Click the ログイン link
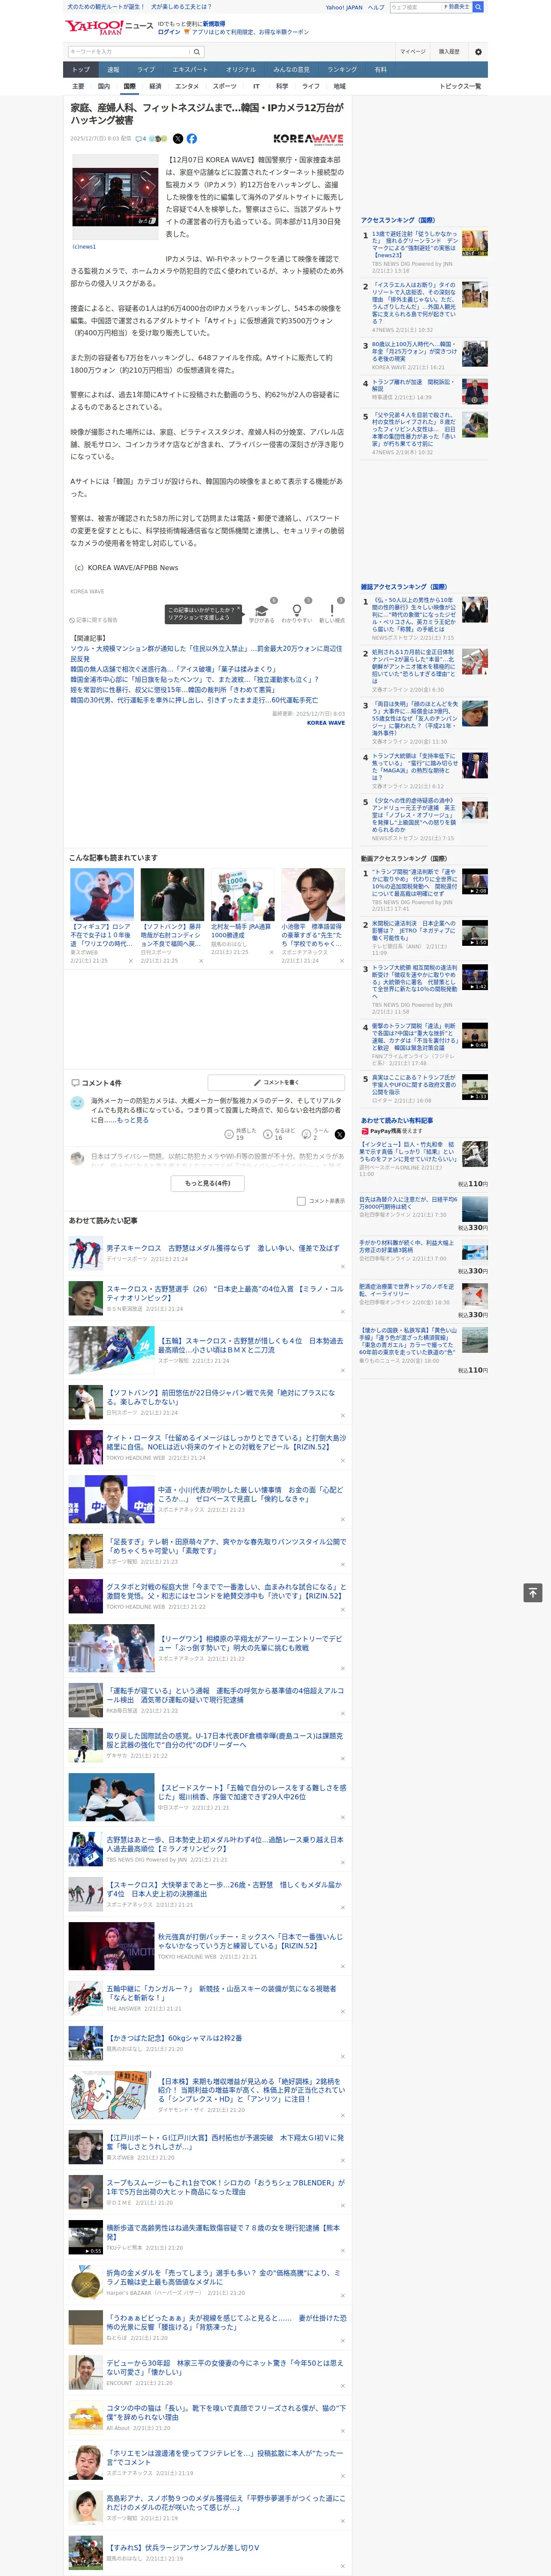The height and width of the screenshot is (2576, 551). tap(169, 32)
